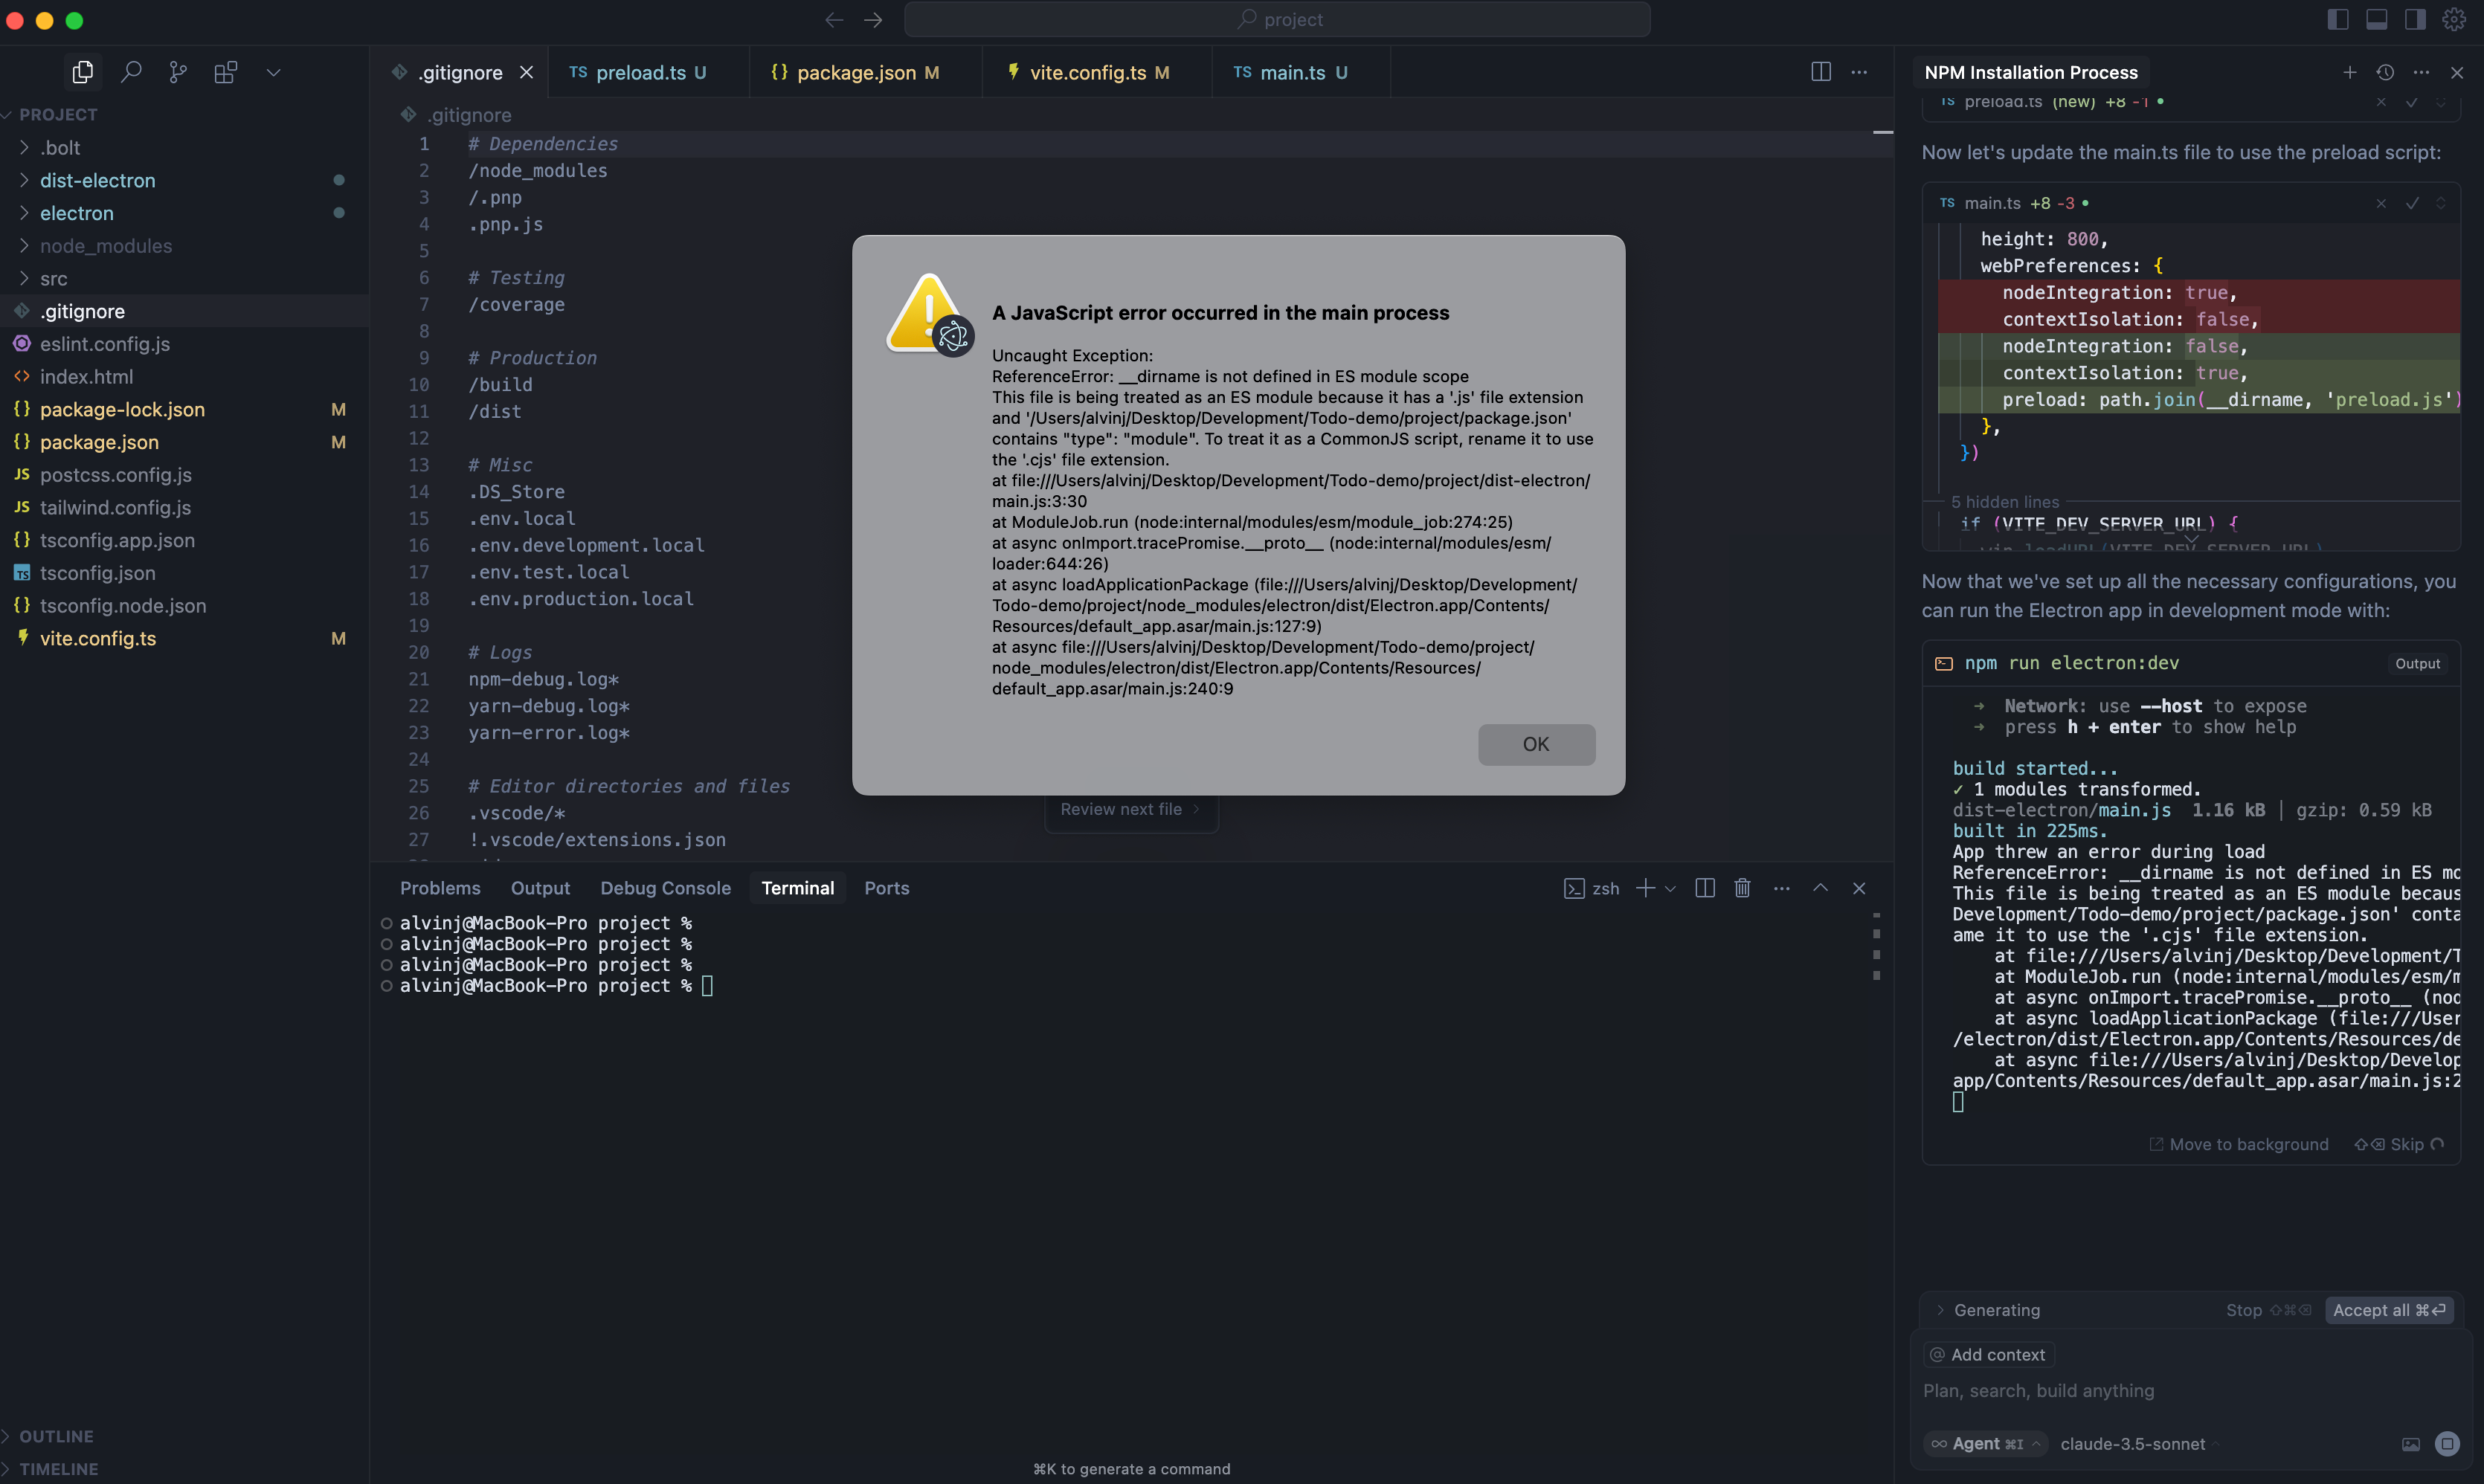
Task: Close the .gitignore tab
Action: pyautogui.click(x=526, y=72)
